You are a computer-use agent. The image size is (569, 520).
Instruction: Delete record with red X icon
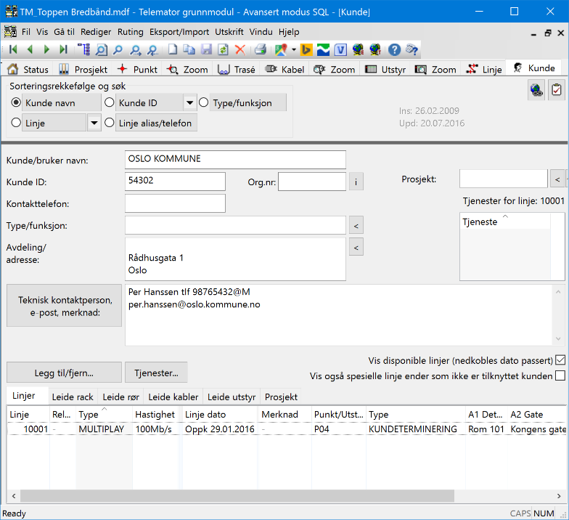[x=240, y=49]
